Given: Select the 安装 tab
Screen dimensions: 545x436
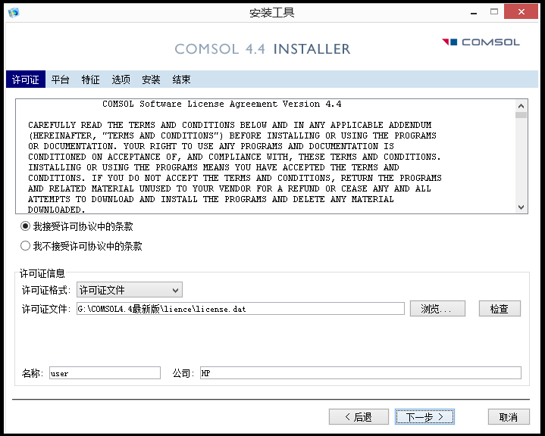Looking at the screenshot, I should pos(151,79).
